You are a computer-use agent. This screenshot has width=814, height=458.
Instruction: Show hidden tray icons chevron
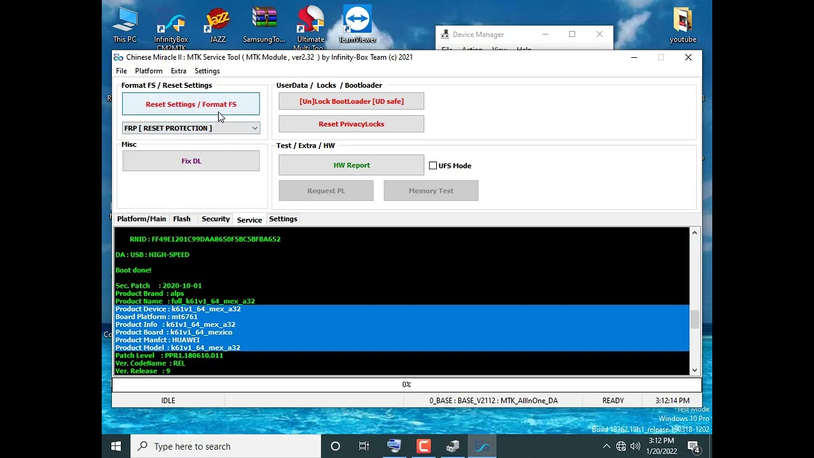click(x=606, y=447)
